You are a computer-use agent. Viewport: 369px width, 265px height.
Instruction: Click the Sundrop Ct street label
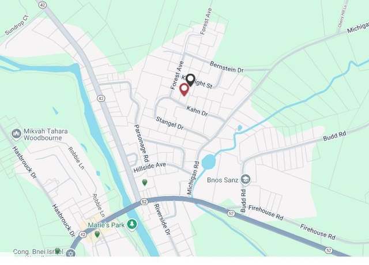click(x=17, y=25)
